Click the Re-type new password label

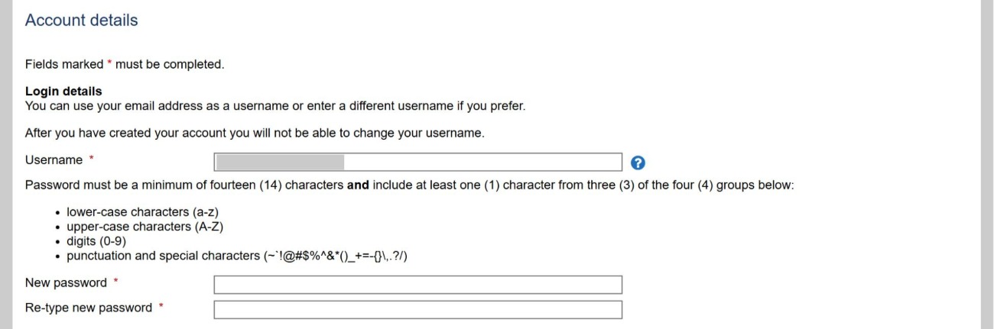click(89, 308)
